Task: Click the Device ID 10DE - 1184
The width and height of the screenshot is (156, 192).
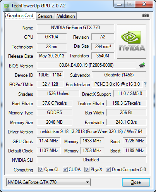Action: coord(50,75)
